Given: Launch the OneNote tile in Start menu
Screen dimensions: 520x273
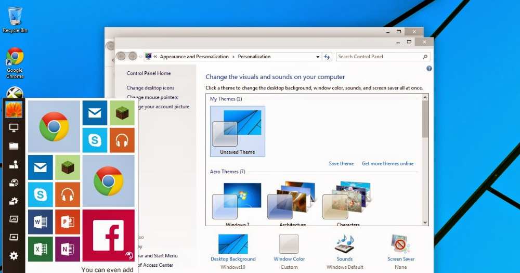Looking at the screenshot, I should pyautogui.click(x=68, y=249).
